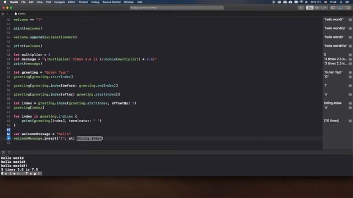The image size is (353, 198).
Task: Select the standard editor mode
Action: [x=309, y=8]
